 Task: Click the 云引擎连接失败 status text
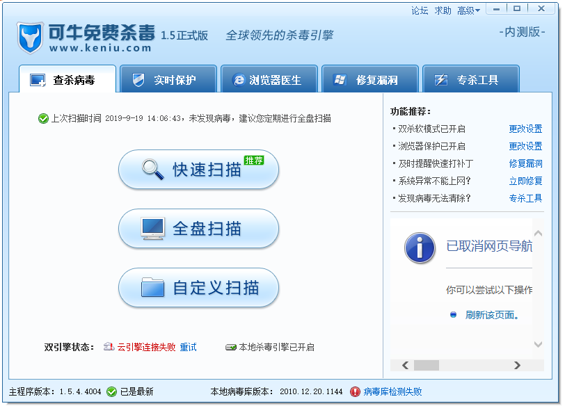click(x=146, y=347)
